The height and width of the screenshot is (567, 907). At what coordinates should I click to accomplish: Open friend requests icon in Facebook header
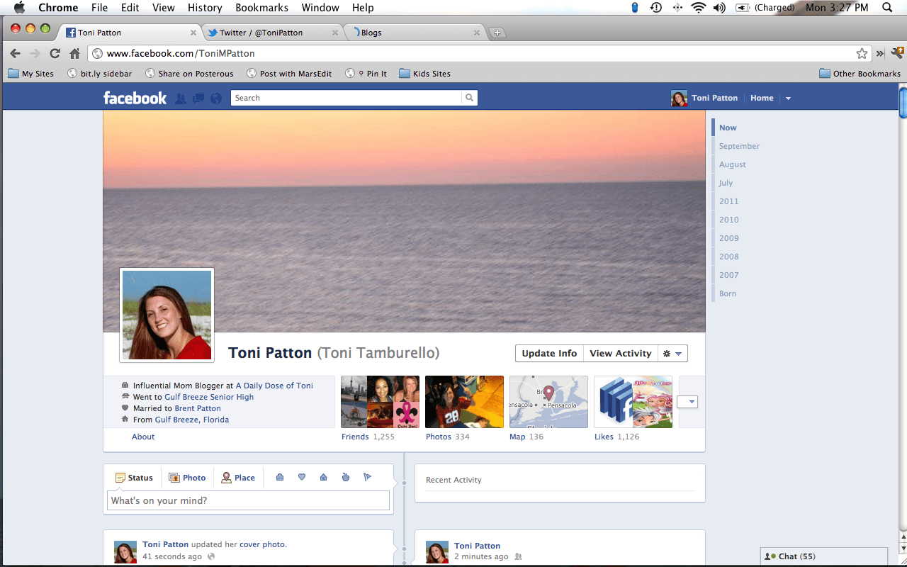click(x=181, y=99)
